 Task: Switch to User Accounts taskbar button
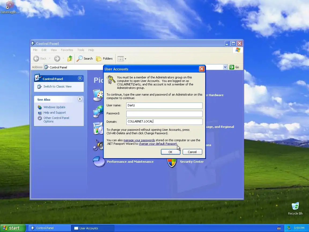coord(93,228)
